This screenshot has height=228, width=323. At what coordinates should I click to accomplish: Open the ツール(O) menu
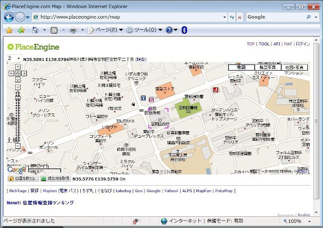coord(144,30)
